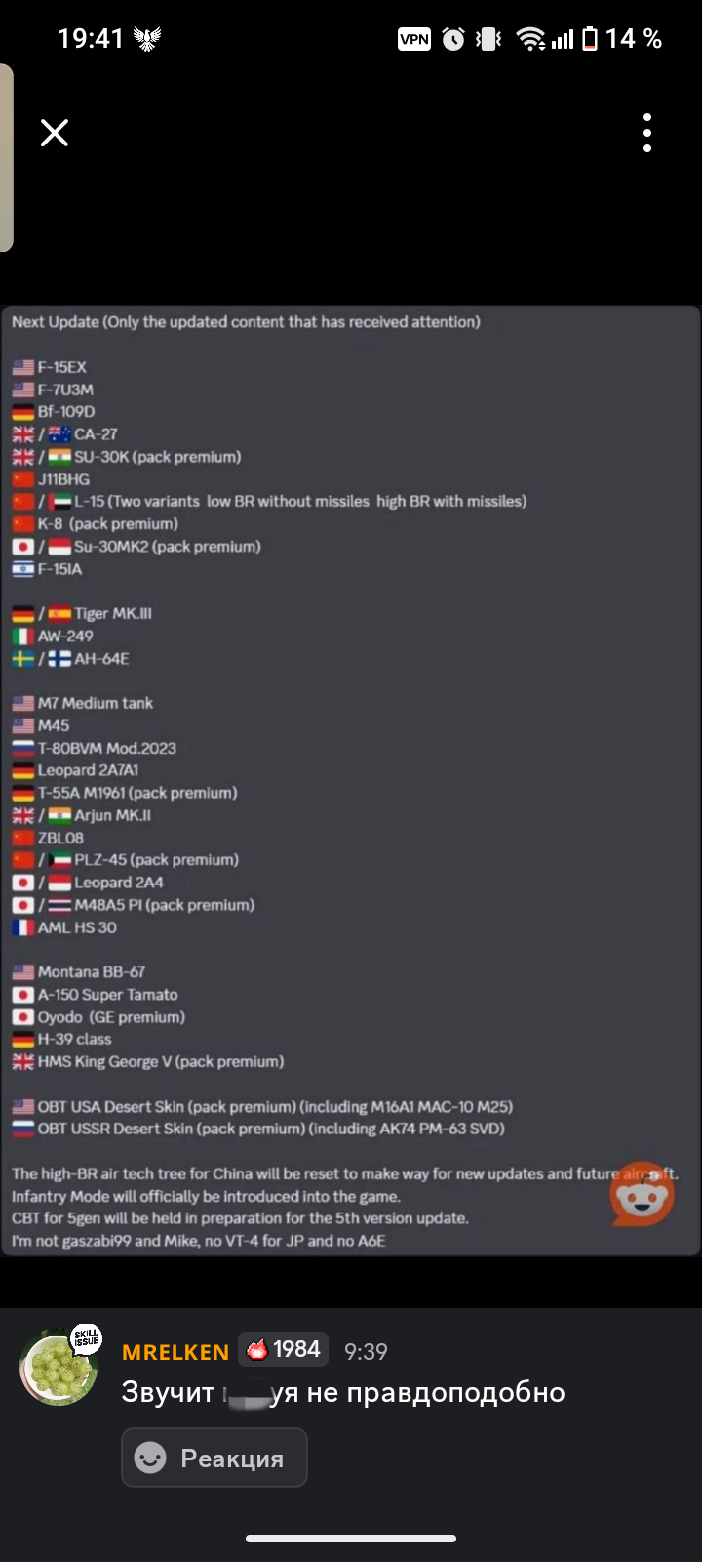Open the three-dot more options menu
The width and height of the screenshot is (702, 1562).
click(647, 133)
